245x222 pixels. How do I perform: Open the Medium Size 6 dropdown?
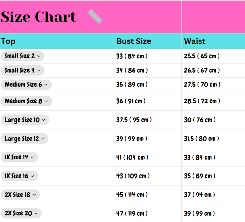(26, 85)
